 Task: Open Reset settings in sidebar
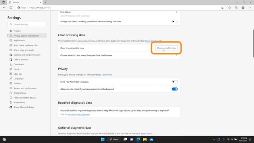click(x=27, y=93)
